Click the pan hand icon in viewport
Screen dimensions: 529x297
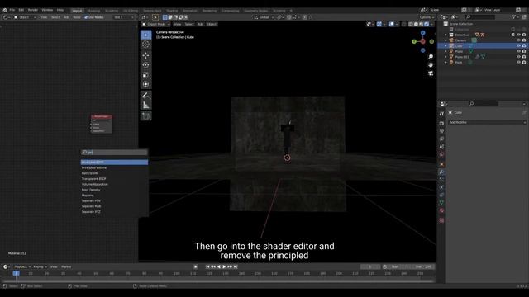pos(431,64)
